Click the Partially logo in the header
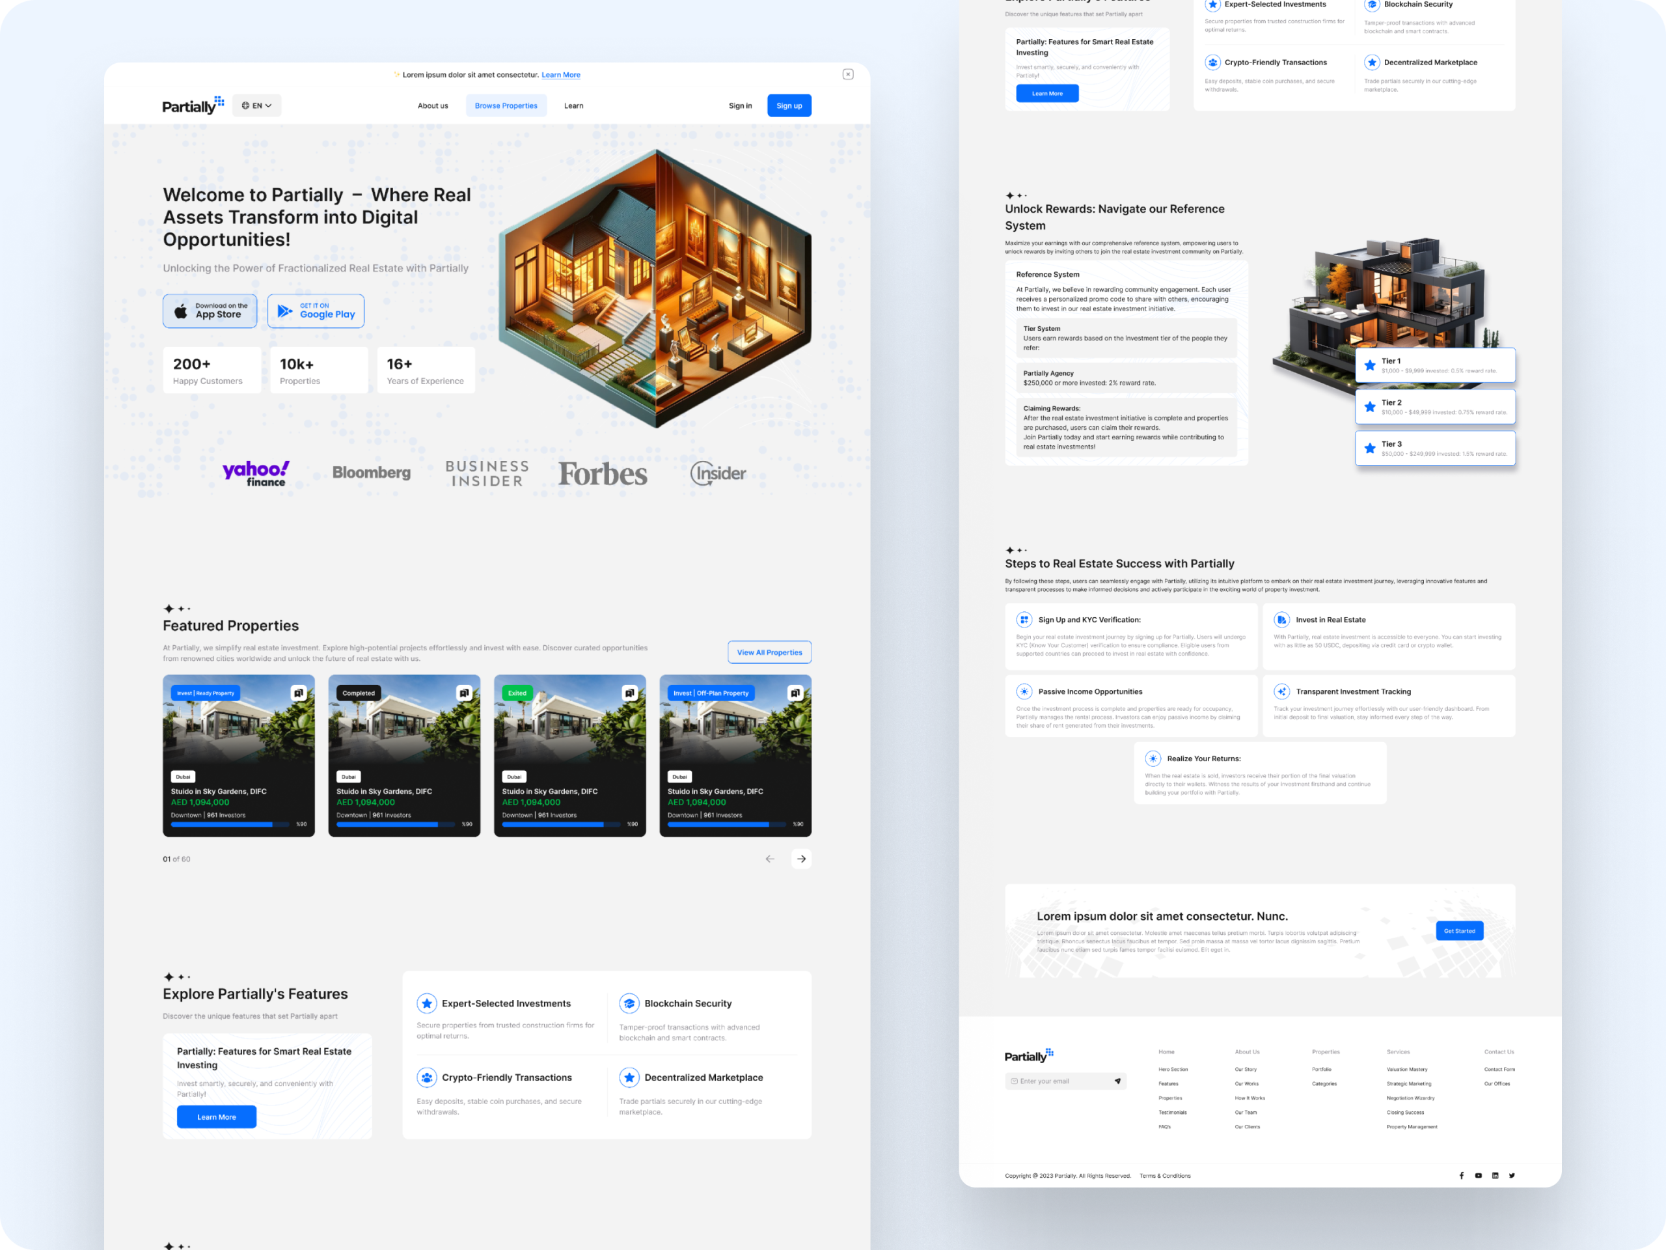The image size is (1666, 1250). (x=193, y=105)
